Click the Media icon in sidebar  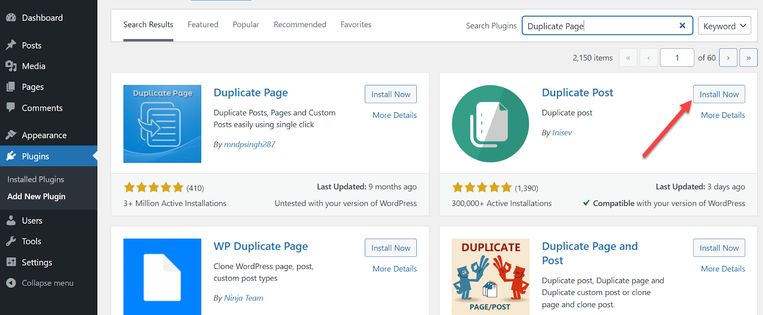coord(11,66)
